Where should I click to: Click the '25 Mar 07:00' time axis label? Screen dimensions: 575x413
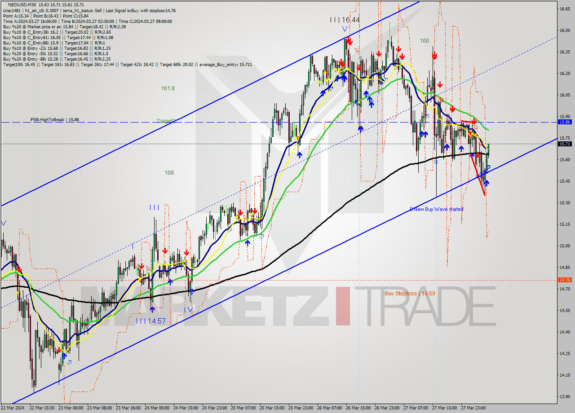[x=243, y=408]
